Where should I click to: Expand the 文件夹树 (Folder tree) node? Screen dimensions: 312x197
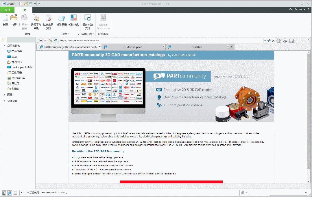(4, 101)
